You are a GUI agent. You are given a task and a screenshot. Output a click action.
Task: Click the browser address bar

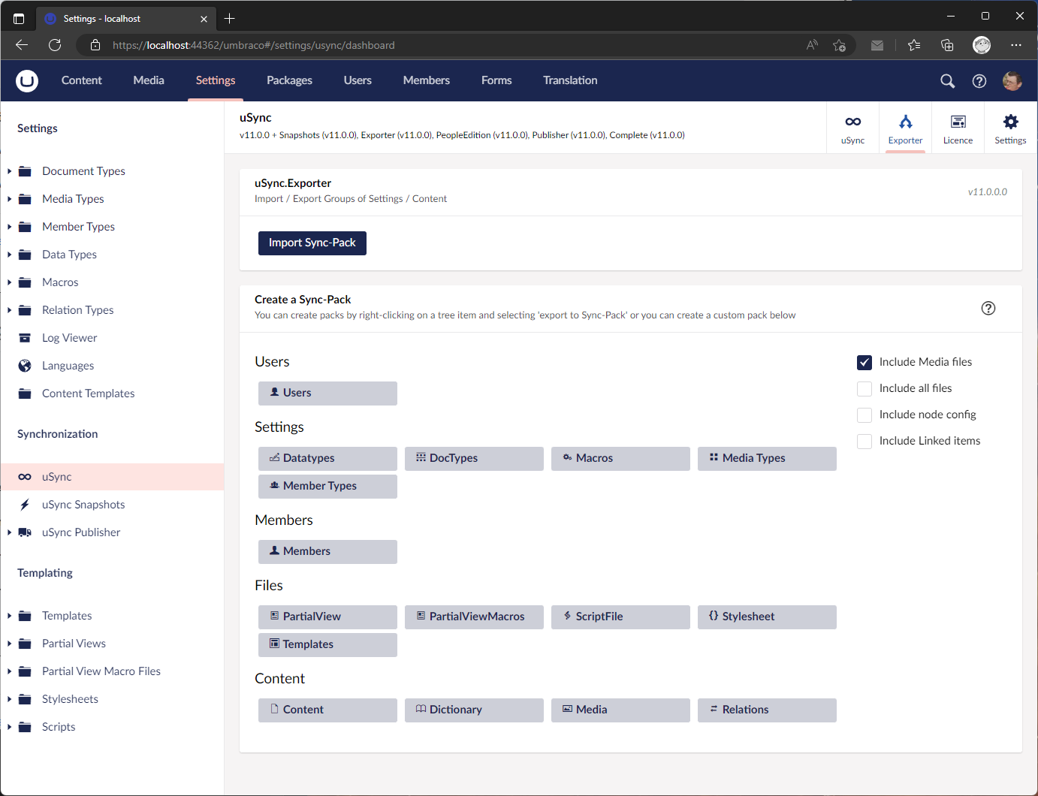(300, 45)
